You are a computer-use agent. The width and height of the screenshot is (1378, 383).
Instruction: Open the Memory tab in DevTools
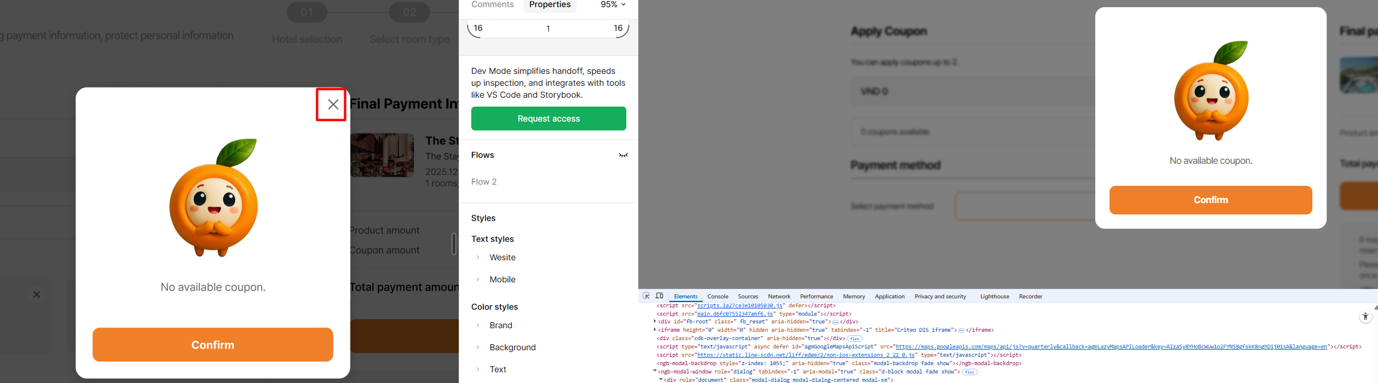click(854, 297)
